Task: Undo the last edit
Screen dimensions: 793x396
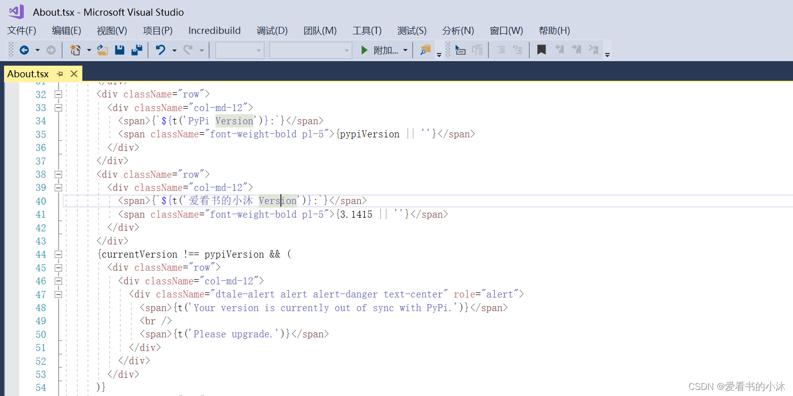Action: [161, 50]
